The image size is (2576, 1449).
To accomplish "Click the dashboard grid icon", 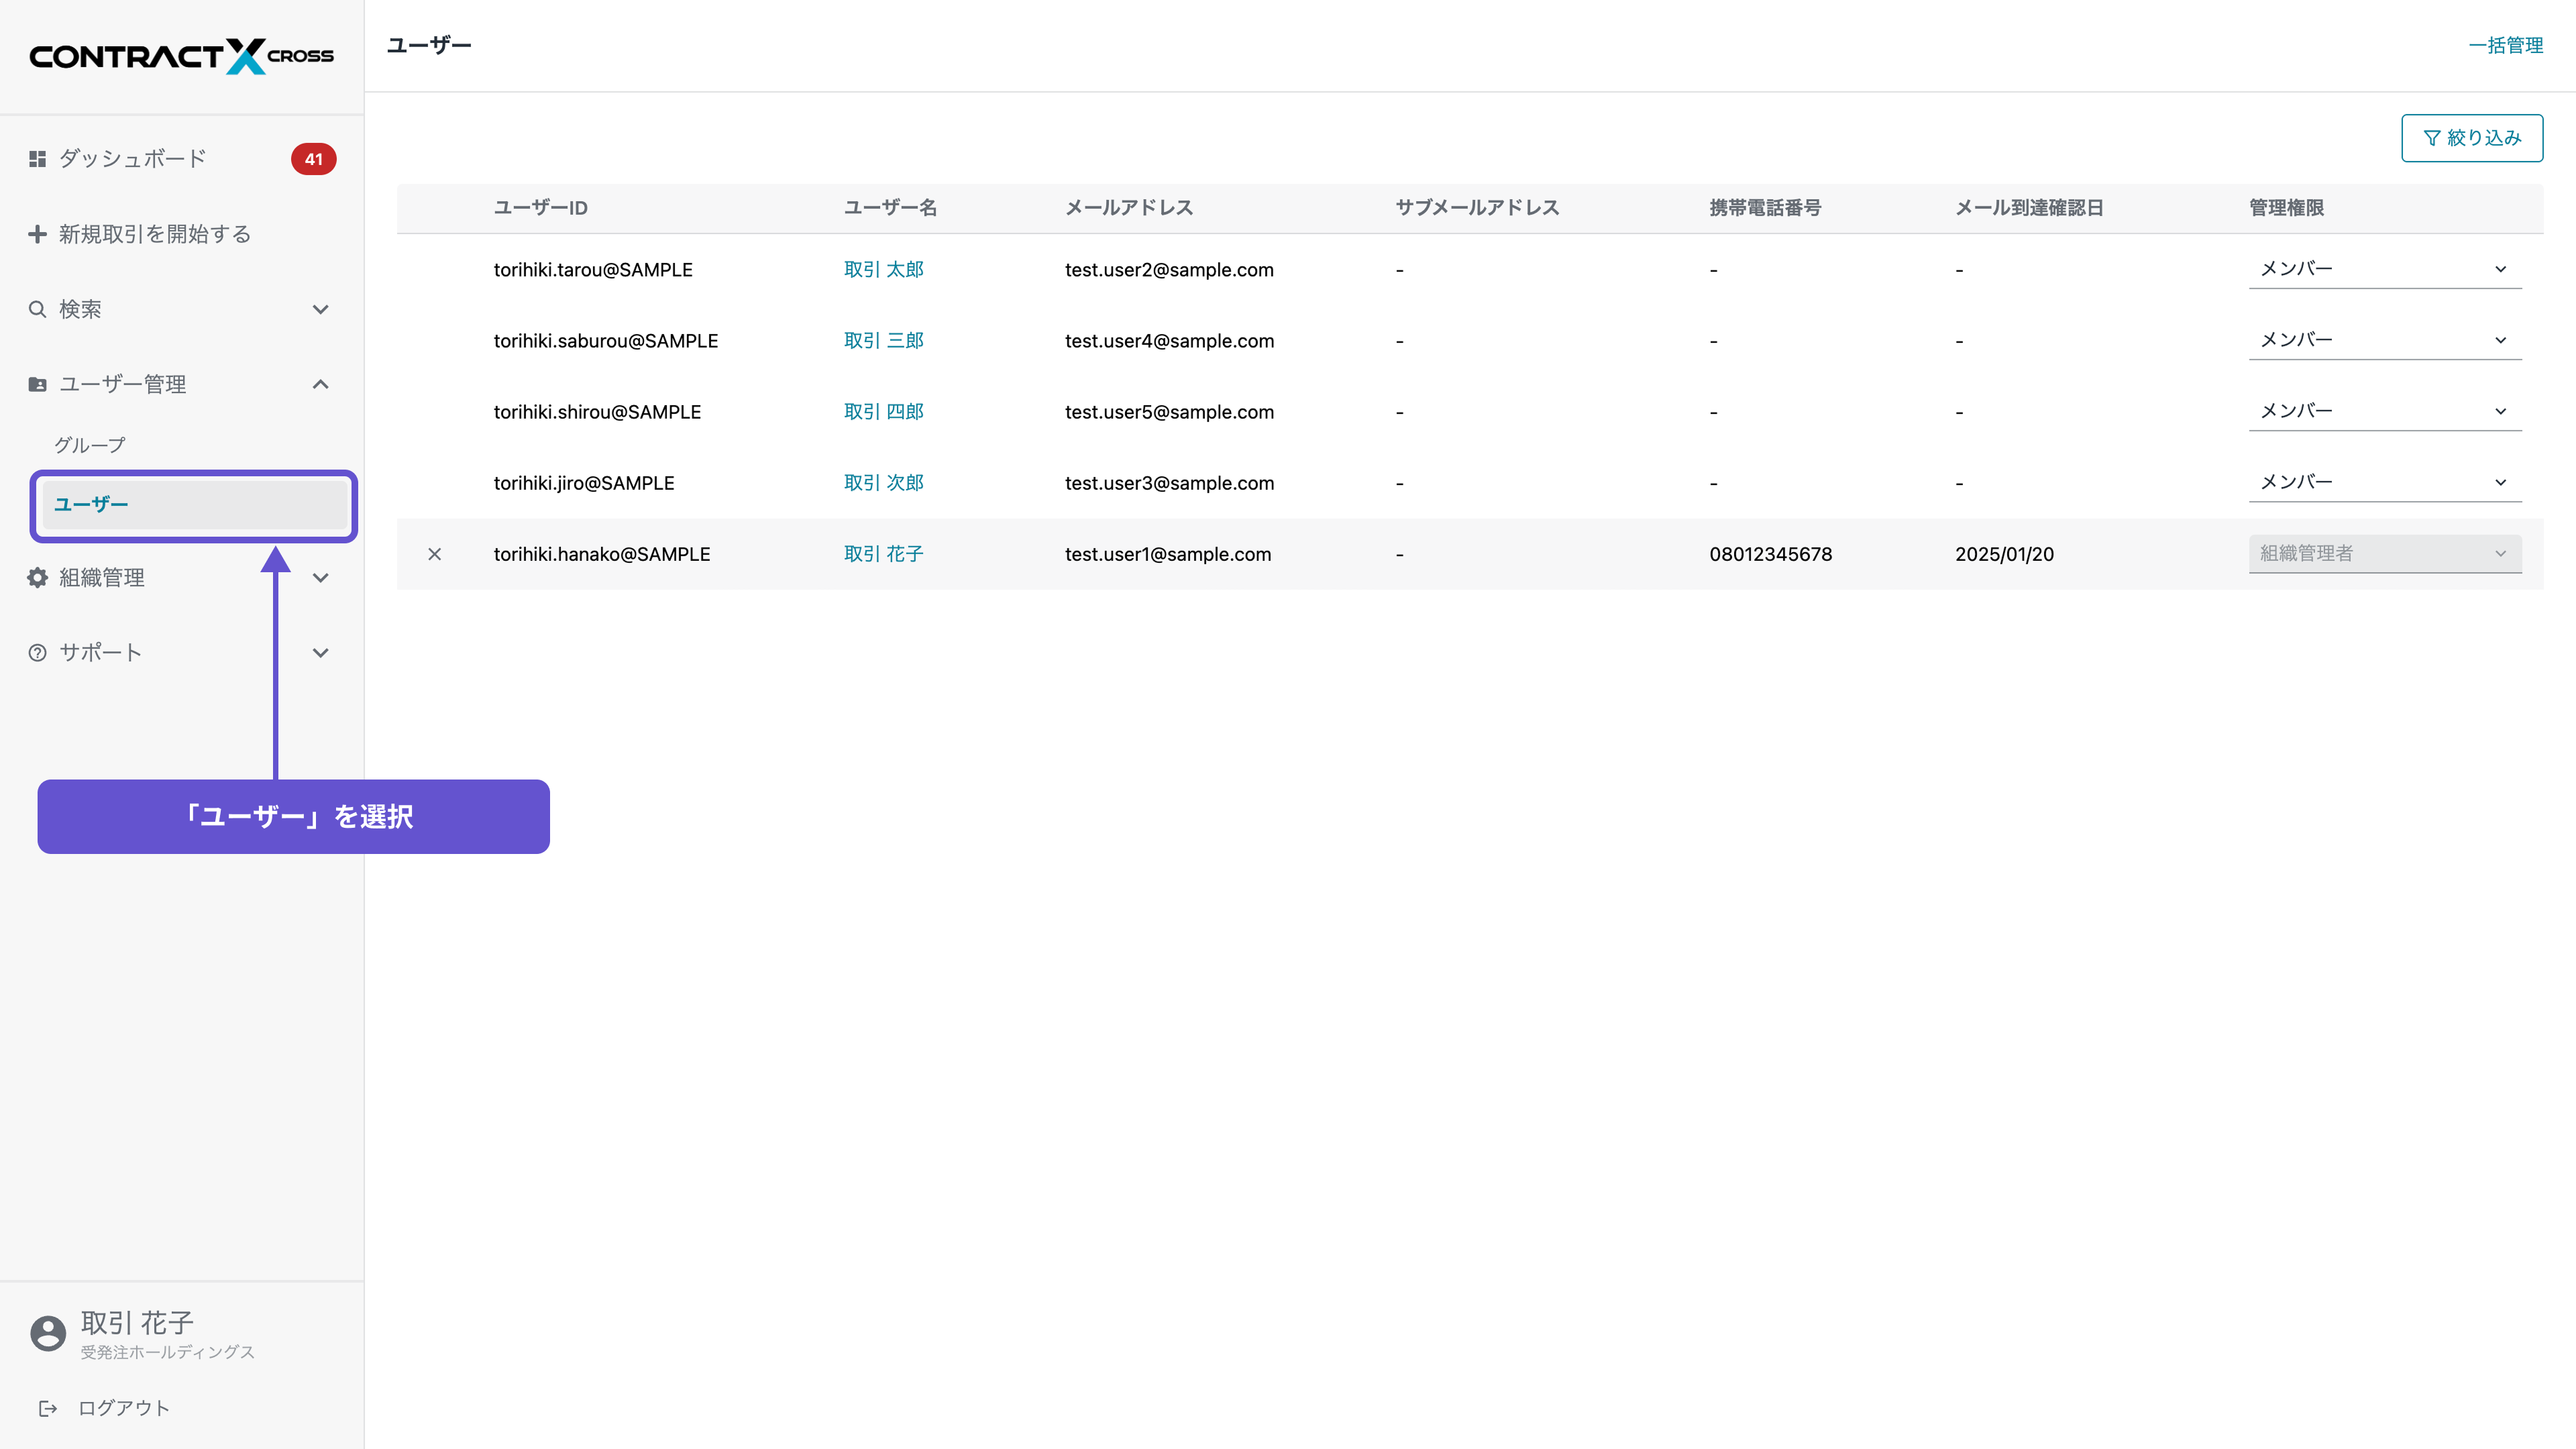I will point(37,159).
